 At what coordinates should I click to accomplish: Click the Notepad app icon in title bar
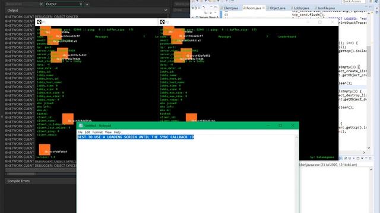click(x=81, y=125)
